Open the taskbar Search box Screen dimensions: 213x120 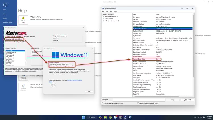(x=92, y=117)
